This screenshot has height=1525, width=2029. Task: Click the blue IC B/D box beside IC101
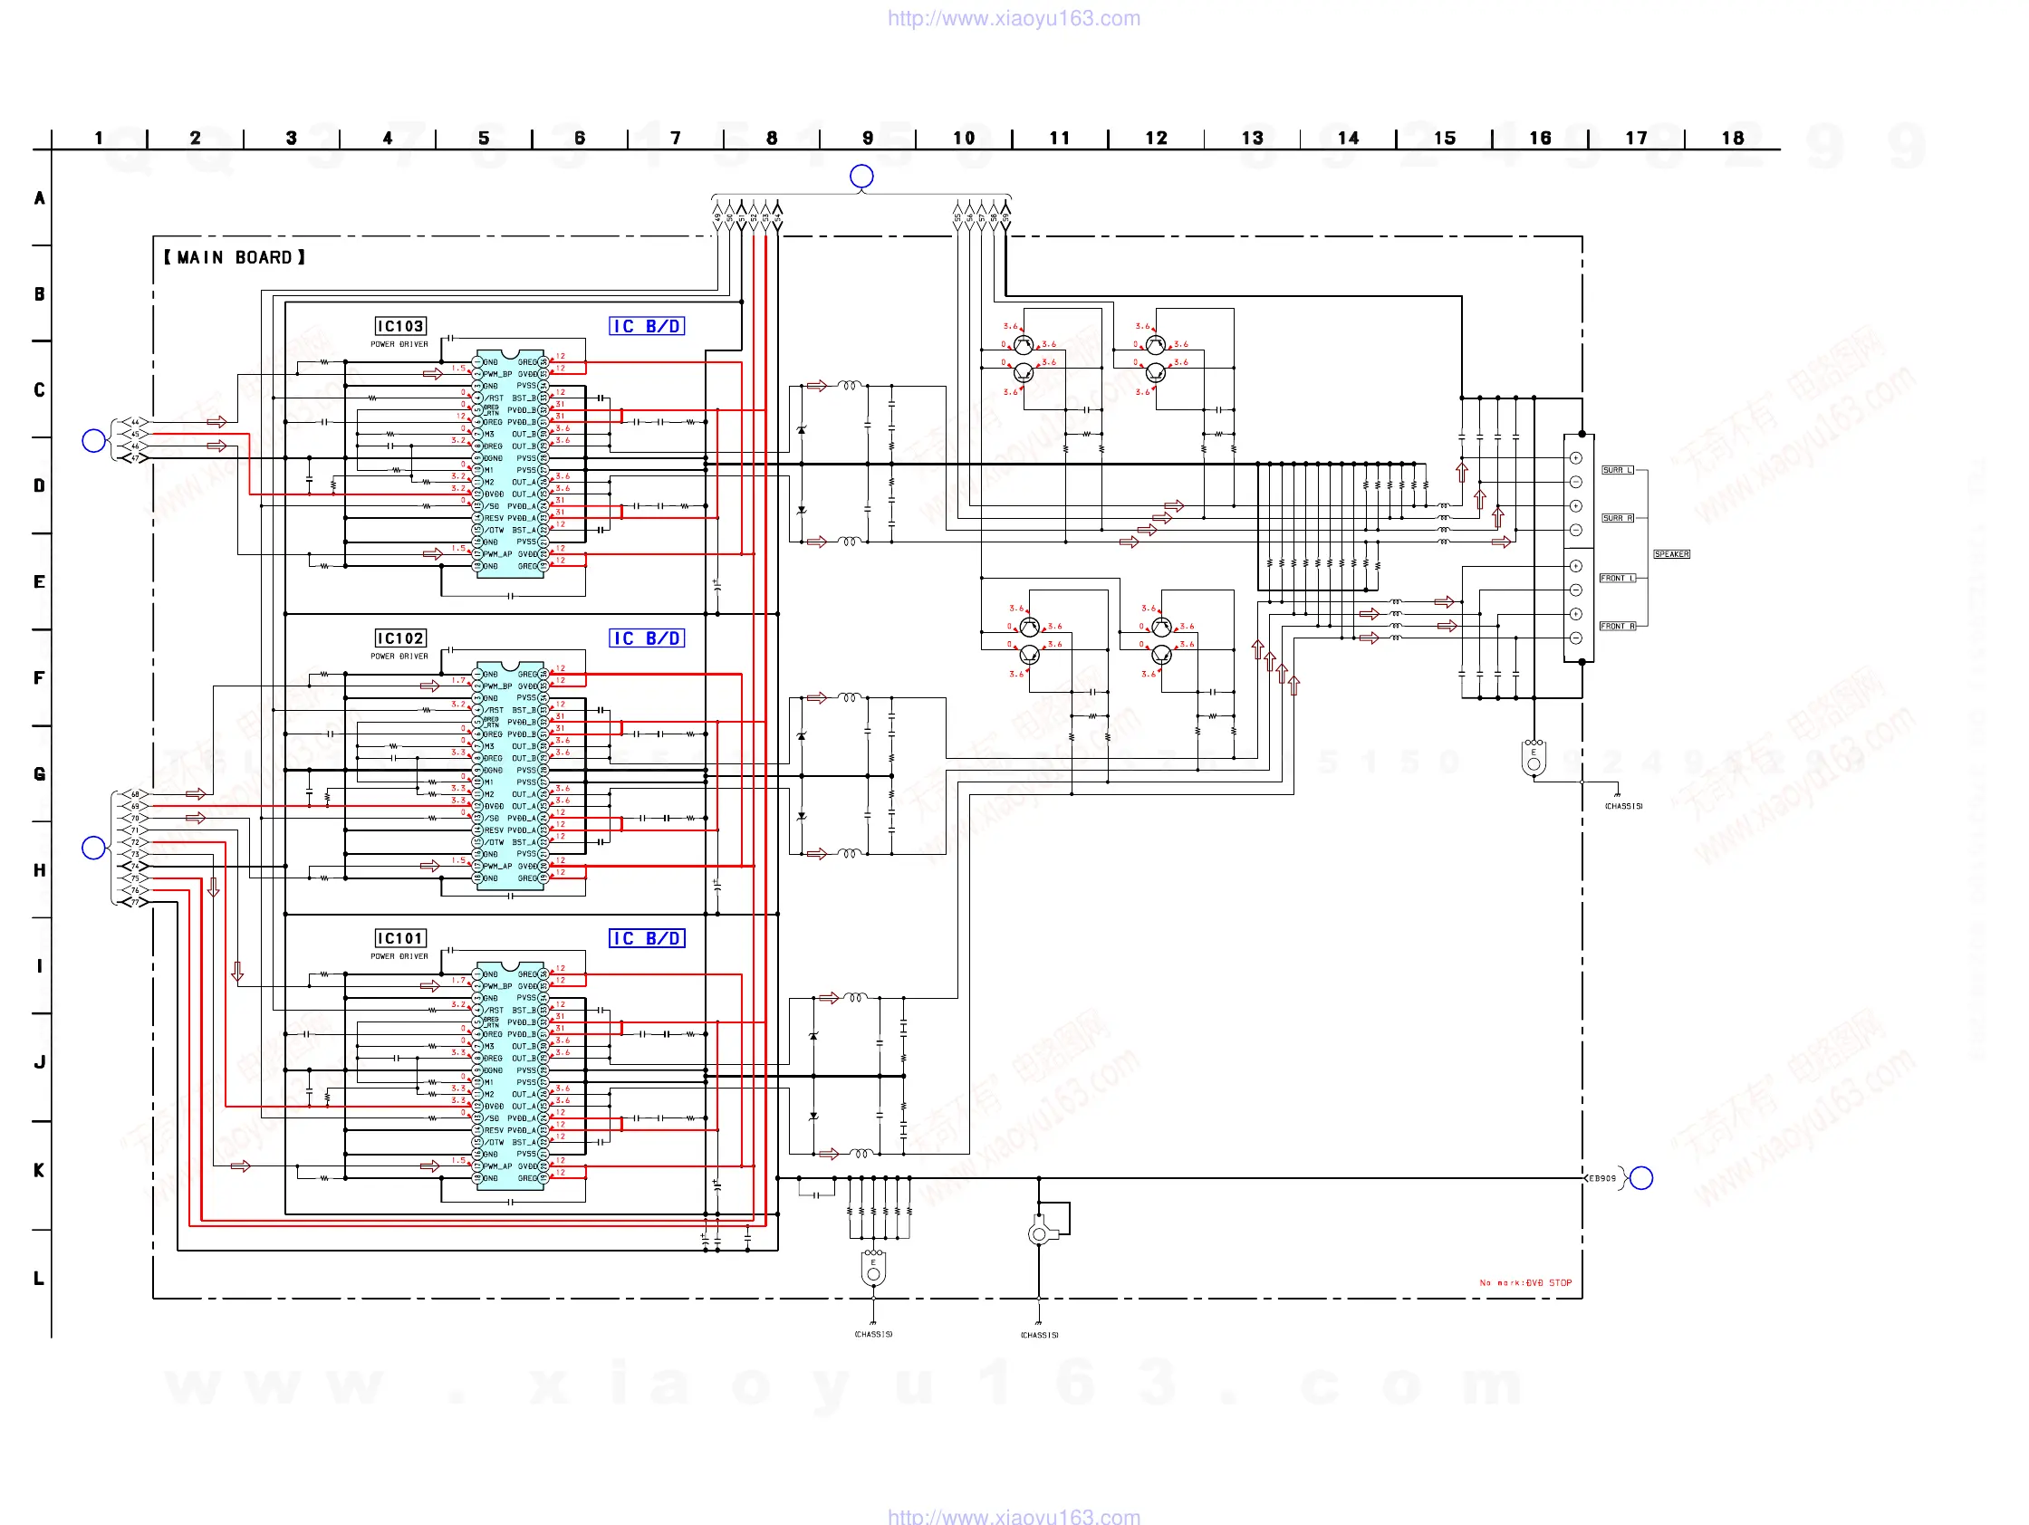pyautogui.click(x=647, y=938)
